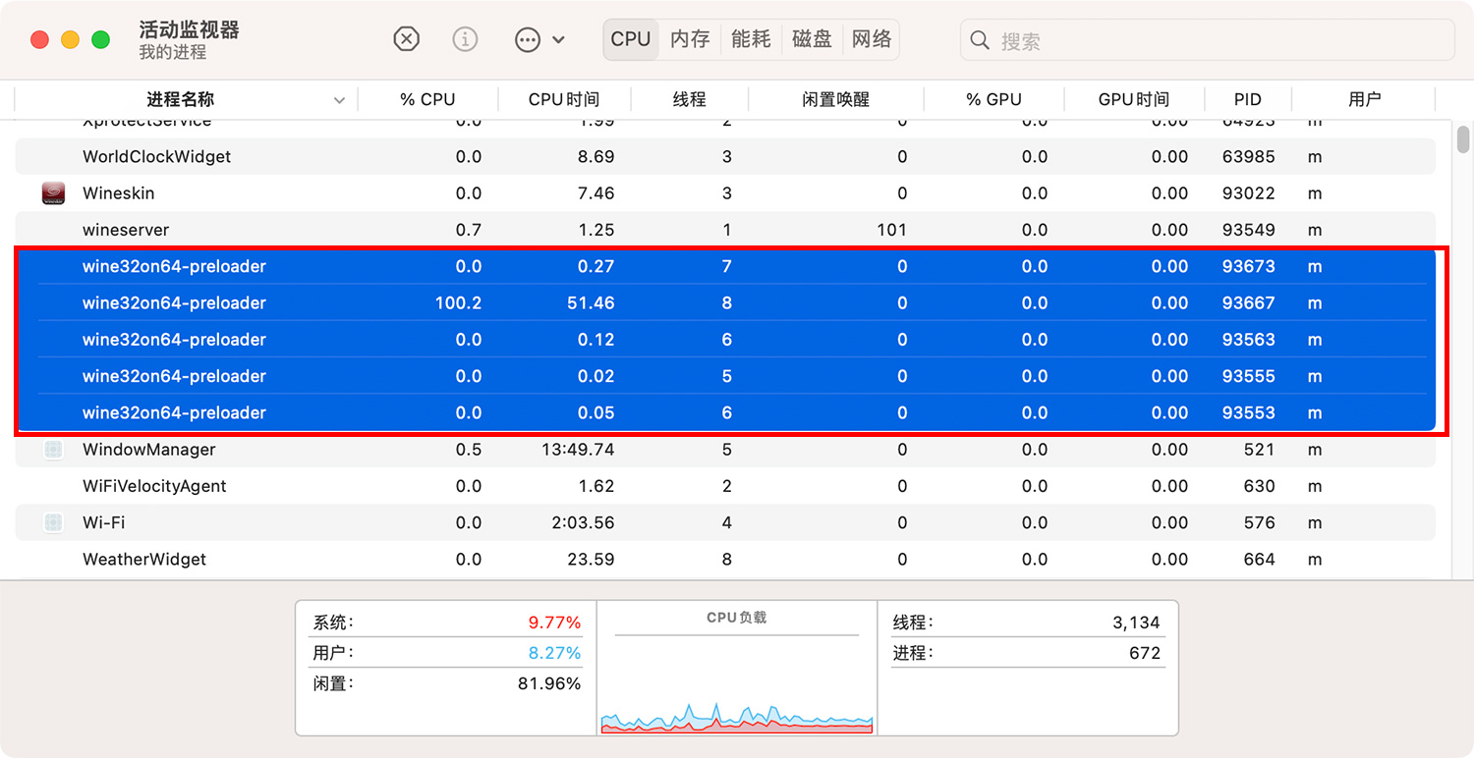Sort by % CPU column header
This screenshot has width=1474, height=758.
427,99
